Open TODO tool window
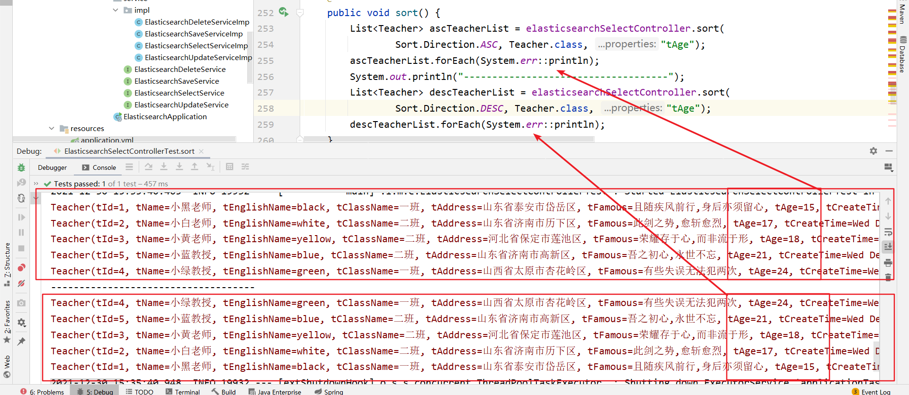909x395 pixels. [139, 391]
